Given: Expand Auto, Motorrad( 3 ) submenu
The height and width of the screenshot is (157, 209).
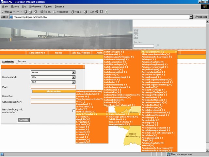Looking at the screenshot, I should click(x=125, y=114).
